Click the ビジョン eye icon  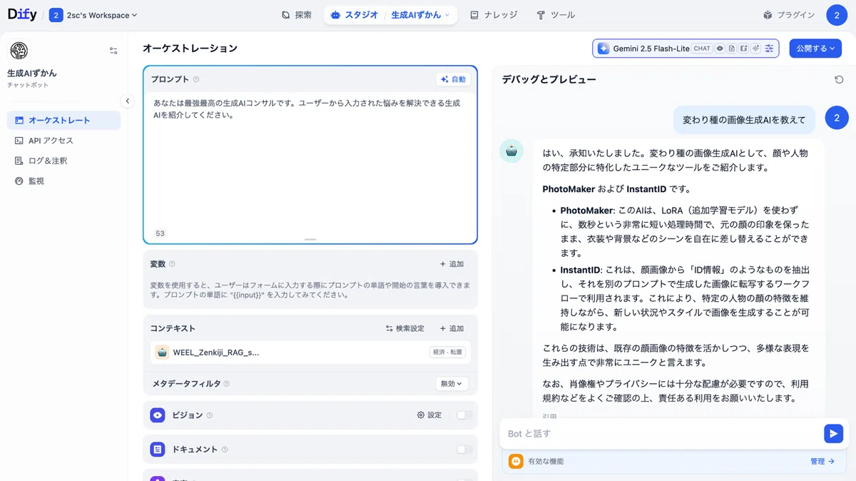[158, 415]
